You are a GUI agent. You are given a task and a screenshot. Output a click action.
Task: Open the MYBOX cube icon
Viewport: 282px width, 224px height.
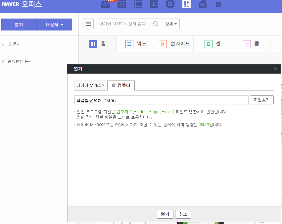click(x=170, y=4)
